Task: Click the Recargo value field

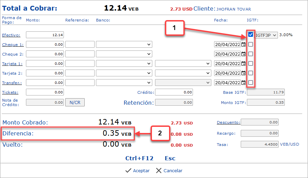Action: (x=260, y=133)
